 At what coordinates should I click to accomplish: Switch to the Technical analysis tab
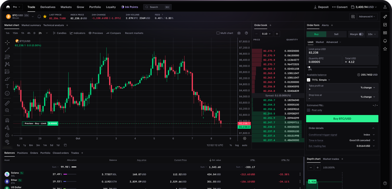[x=54, y=25]
